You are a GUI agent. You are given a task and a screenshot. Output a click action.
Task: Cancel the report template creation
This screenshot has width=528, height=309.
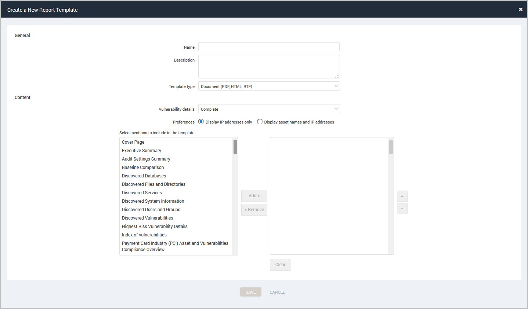277,292
